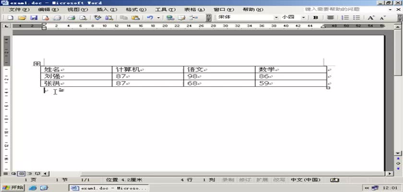Viewport: 403px width, 192px height.
Task: Open the font size dropdown 小四
Action: point(303,17)
